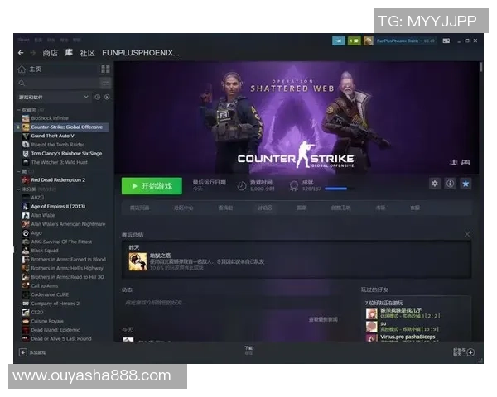497x397 pixels.
Task: Open the 讨论区 discussions link
Action: [x=264, y=208]
